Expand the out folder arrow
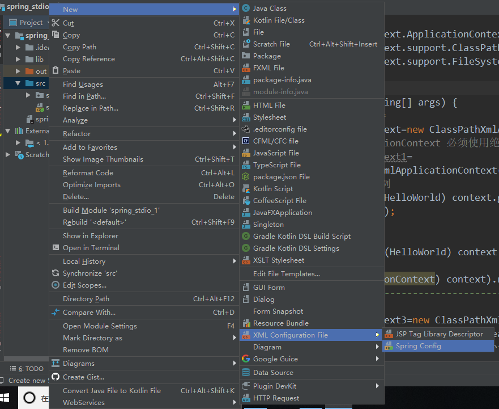Viewport: 499px width, 409px height. [18, 71]
